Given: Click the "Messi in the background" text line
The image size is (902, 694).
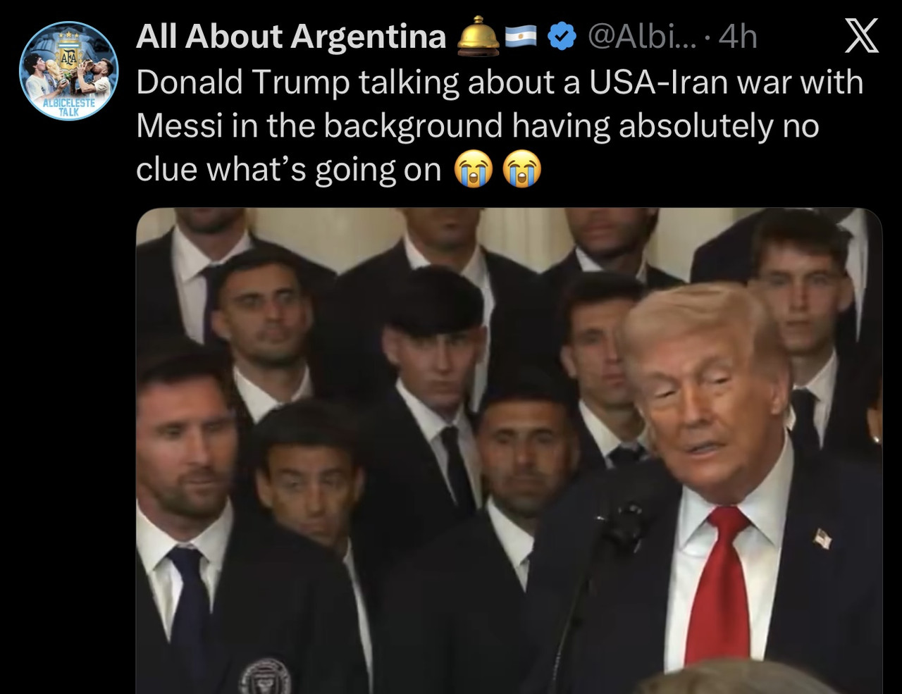Looking at the screenshot, I should (x=477, y=125).
